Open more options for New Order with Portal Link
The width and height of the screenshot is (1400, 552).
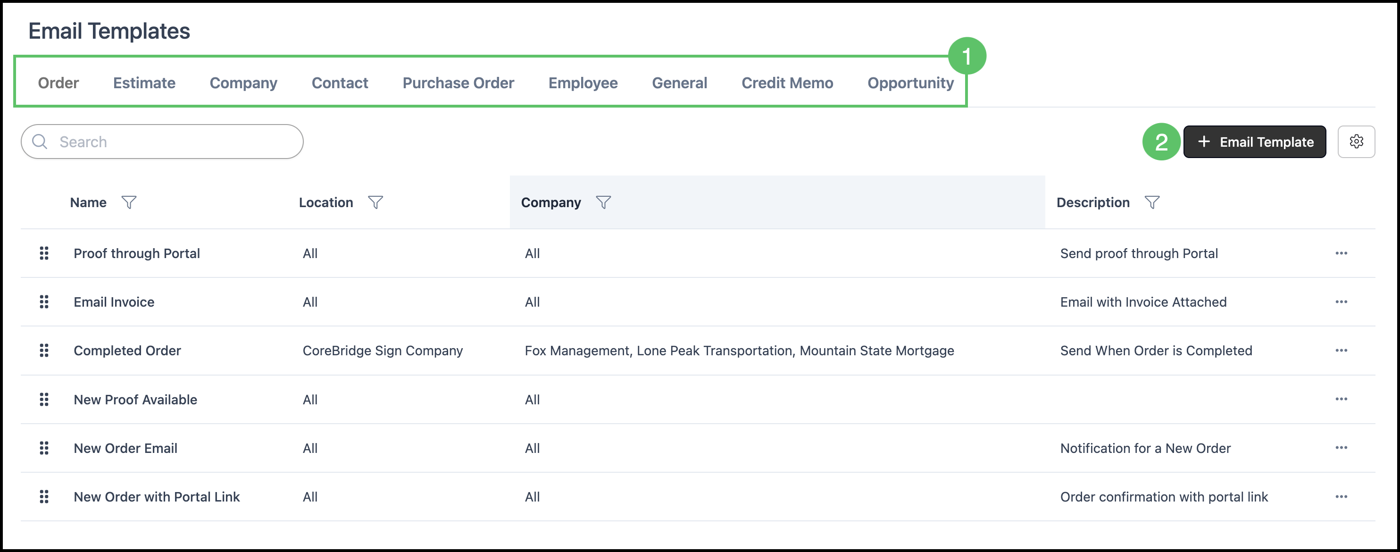click(1341, 496)
